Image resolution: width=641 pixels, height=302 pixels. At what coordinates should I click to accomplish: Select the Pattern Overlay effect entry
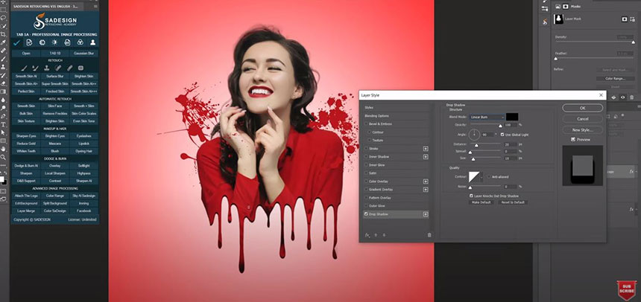click(x=396, y=198)
